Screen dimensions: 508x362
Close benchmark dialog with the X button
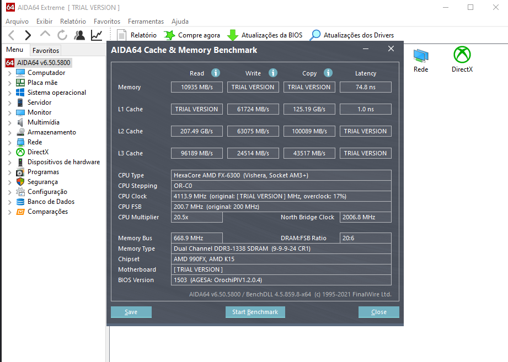[391, 48]
